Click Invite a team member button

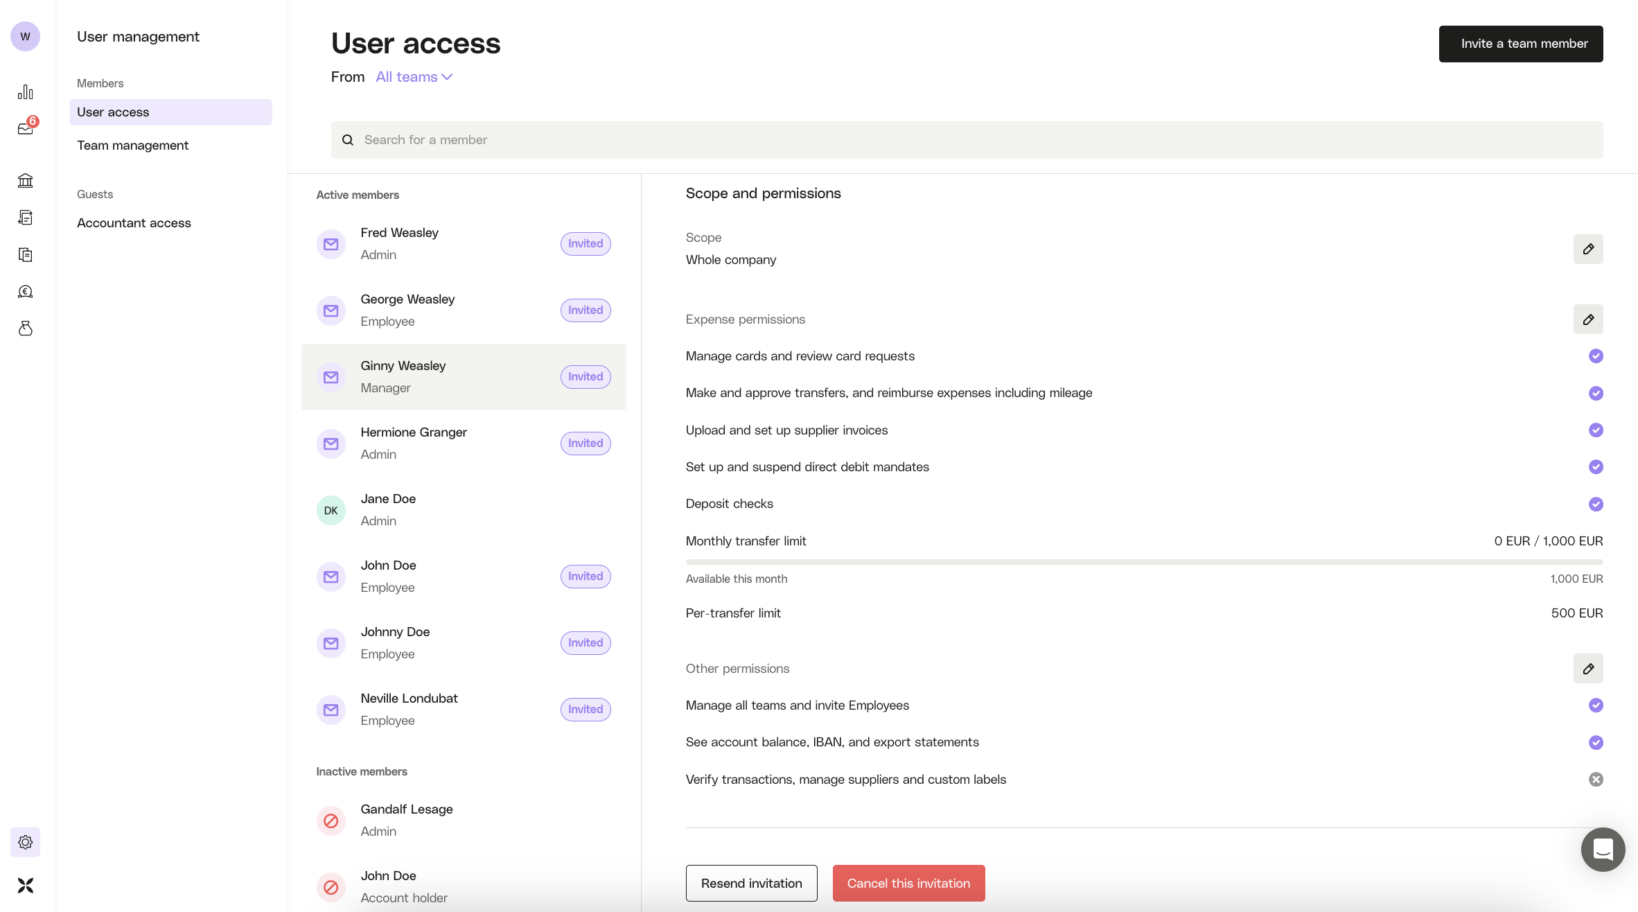1521,44
